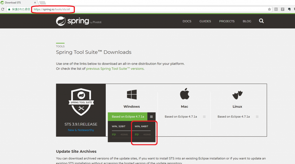295x164 pixels.
Task: Reload the page with the refresh icon
Action: pos(3,9)
